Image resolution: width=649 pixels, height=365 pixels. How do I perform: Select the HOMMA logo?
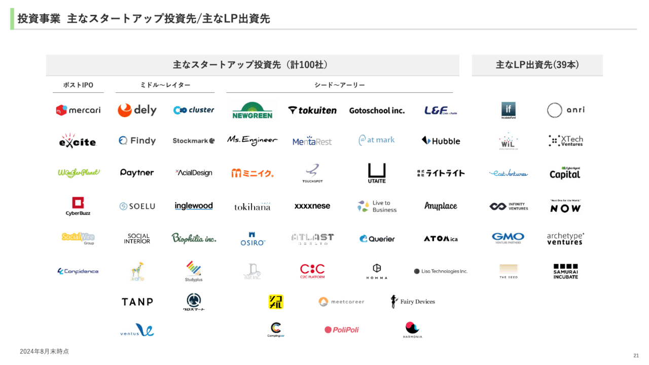point(377,271)
